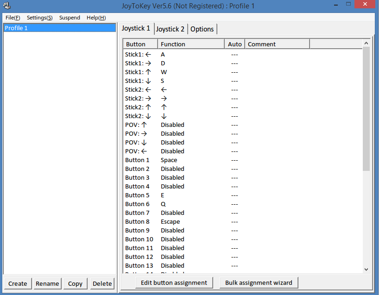This screenshot has width=379, height=295.
Task: Select the Stick1 right row mapped to D
Action: pyautogui.click(x=243, y=63)
